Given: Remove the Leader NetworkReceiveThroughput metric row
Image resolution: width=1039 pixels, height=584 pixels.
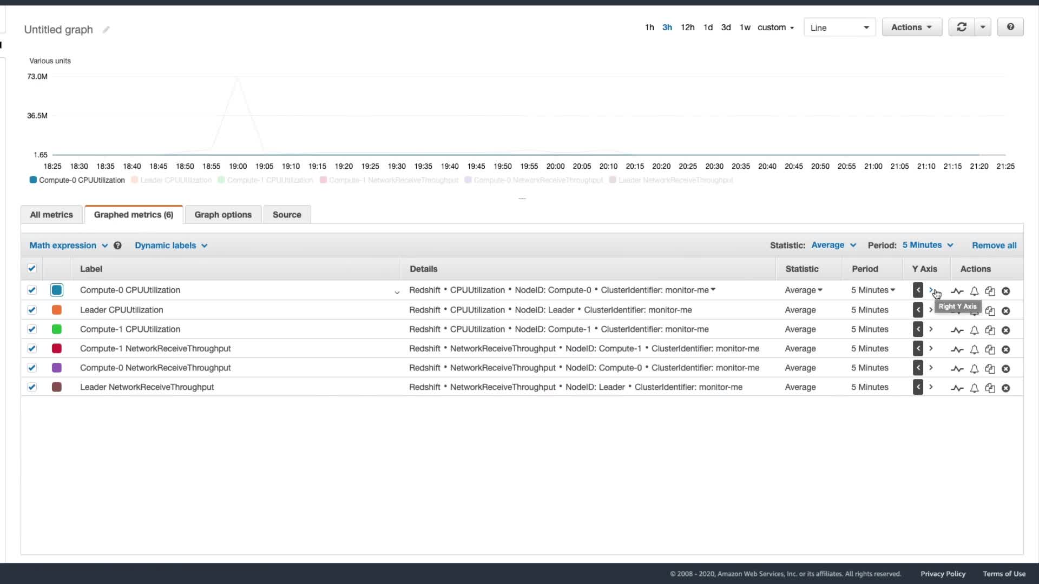Looking at the screenshot, I should pyautogui.click(x=1006, y=388).
